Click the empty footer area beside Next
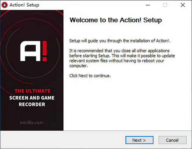This screenshot has width=192, height=149. click(x=69, y=140)
